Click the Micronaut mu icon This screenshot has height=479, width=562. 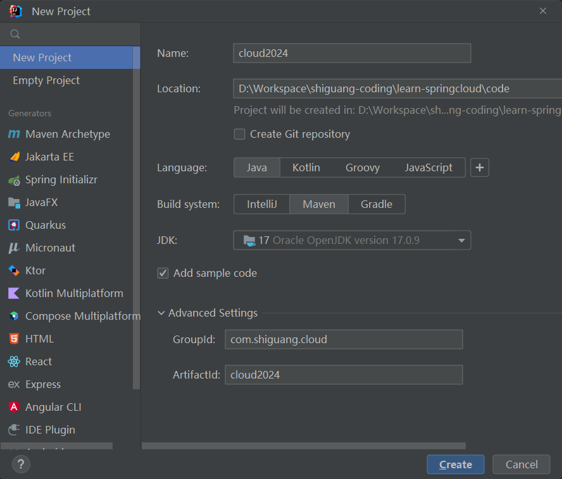[14, 248]
